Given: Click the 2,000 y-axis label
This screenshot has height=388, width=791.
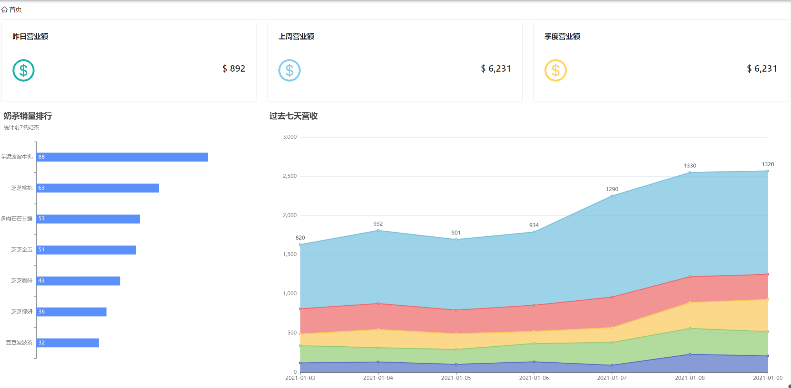Looking at the screenshot, I should [x=290, y=215].
